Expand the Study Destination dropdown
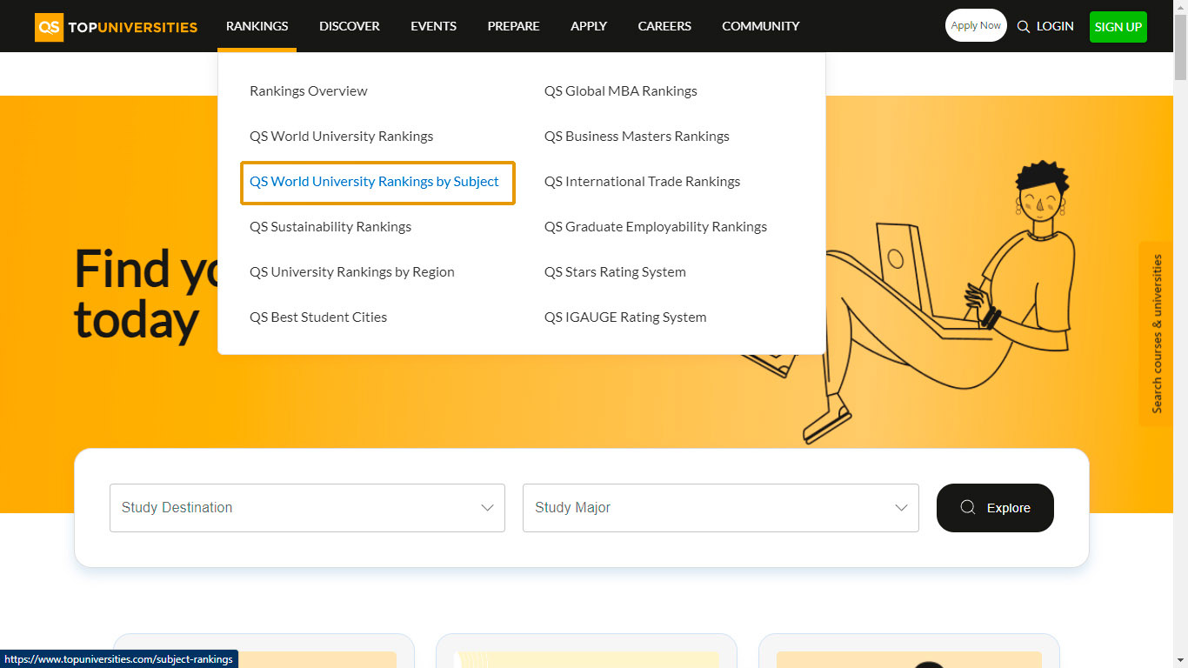1188x668 pixels. point(307,508)
